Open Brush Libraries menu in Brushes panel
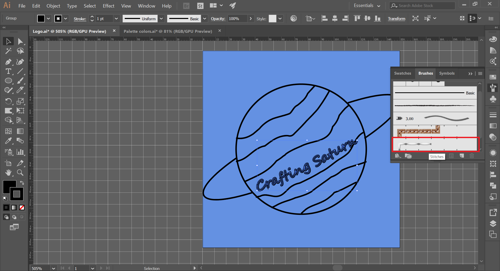Image resolution: width=500 pixels, height=271 pixels. click(398, 156)
